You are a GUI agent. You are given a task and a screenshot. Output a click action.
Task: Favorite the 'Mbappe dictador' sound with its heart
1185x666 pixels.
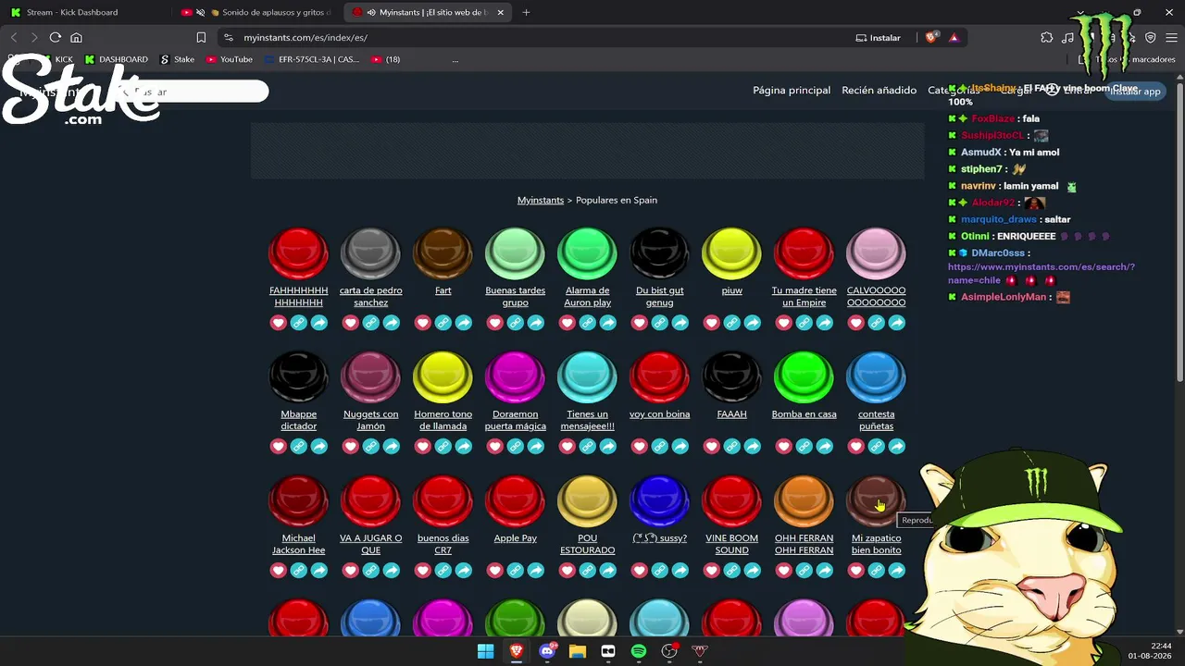279,447
